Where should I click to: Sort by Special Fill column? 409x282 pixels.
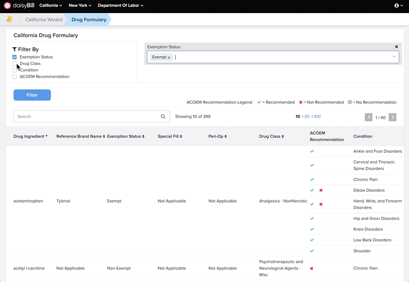click(x=170, y=136)
